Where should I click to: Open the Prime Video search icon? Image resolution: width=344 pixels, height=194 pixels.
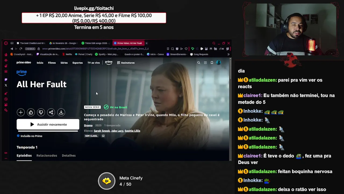coord(199,63)
